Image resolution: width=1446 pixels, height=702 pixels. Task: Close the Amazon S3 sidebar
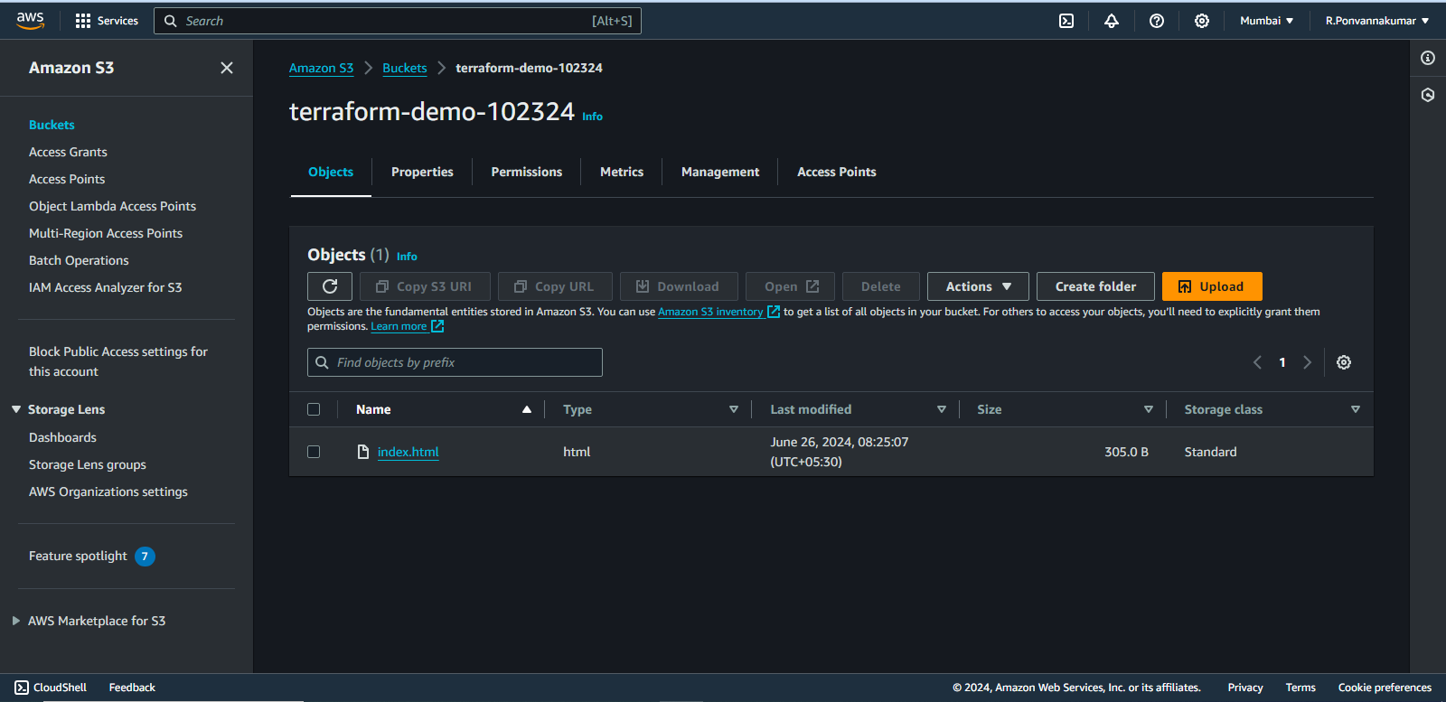coord(227,68)
